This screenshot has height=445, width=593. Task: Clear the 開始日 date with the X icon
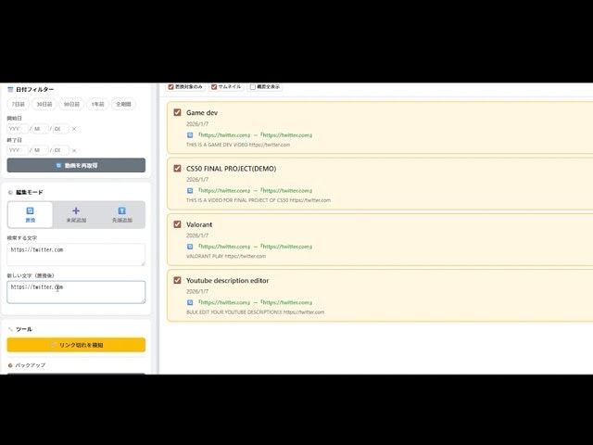click(74, 129)
